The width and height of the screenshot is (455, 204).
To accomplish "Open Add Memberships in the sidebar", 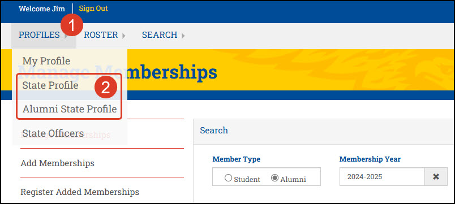I will (58, 163).
